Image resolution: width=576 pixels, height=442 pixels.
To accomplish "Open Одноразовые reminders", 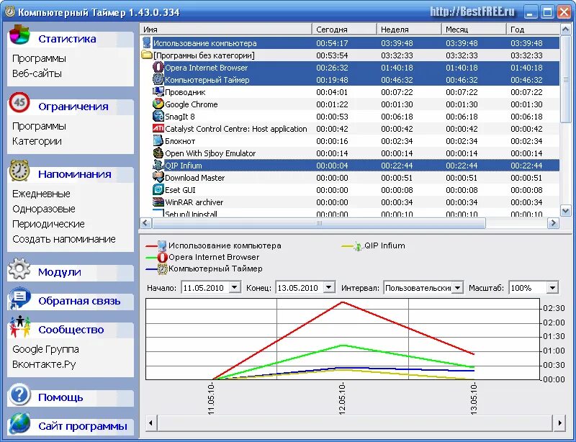I will pos(44,209).
